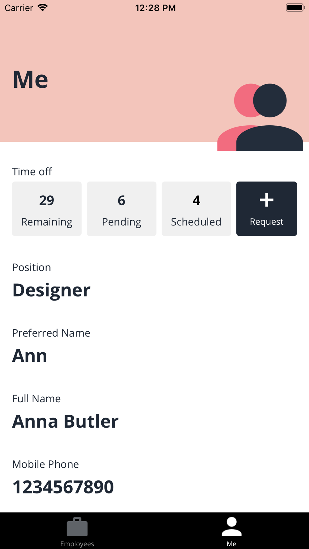Tap the Carrier text in the status bar
Image resolution: width=309 pixels, height=549 pixels.
click(19, 8)
